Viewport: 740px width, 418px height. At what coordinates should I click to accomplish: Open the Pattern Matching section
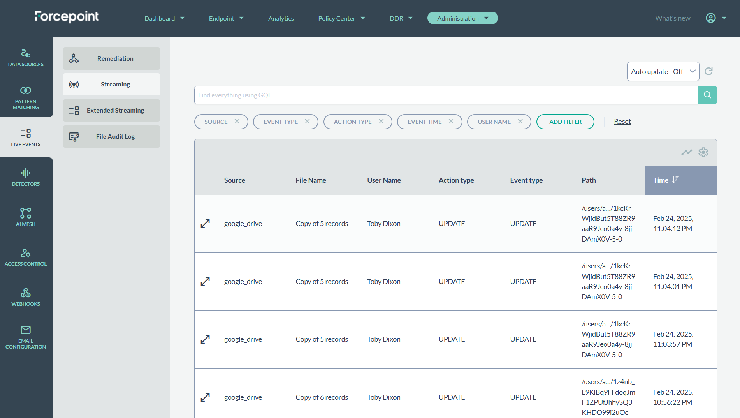pyautogui.click(x=26, y=98)
